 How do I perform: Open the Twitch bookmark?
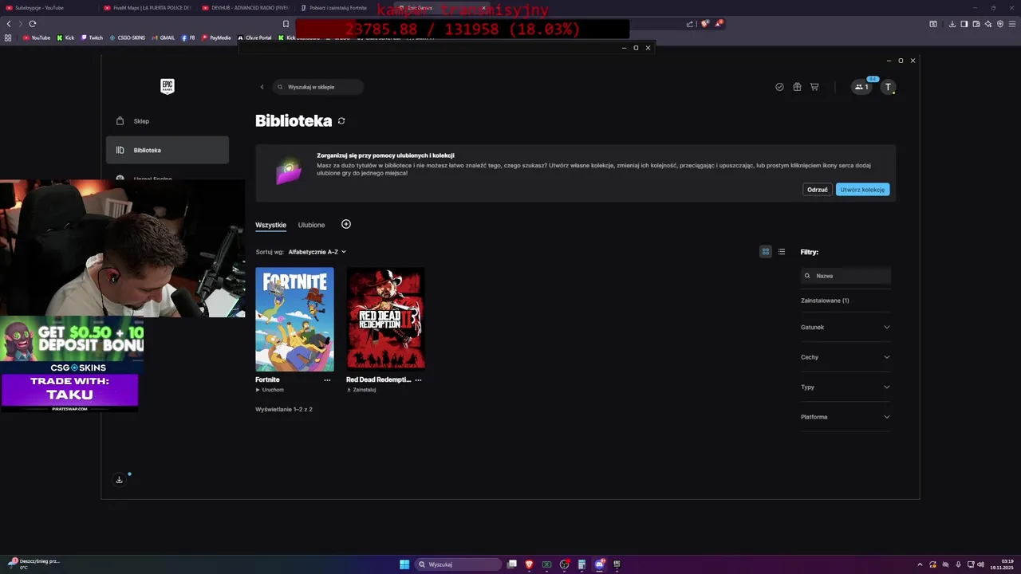pos(92,37)
